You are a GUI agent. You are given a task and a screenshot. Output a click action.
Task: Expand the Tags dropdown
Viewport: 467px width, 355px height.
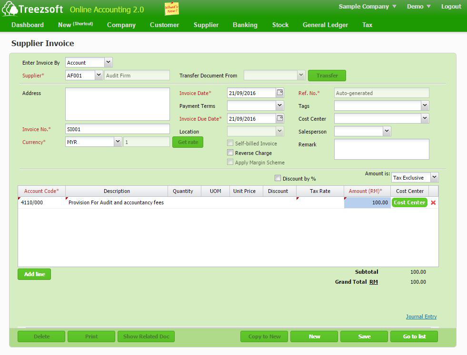(x=425, y=106)
